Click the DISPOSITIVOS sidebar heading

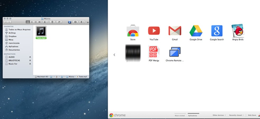coord(10,54)
